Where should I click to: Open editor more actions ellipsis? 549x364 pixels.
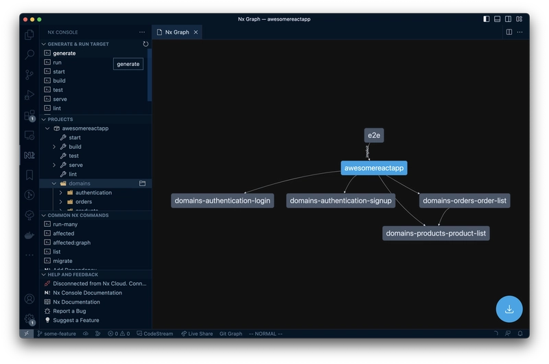coord(520,32)
